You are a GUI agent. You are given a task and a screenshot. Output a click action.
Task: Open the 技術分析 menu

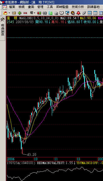[x=78, y=7]
